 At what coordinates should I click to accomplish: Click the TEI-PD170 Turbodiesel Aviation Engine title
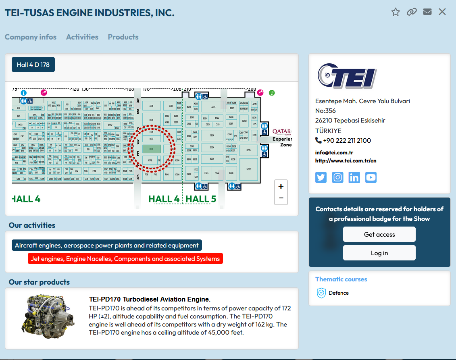click(150, 299)
